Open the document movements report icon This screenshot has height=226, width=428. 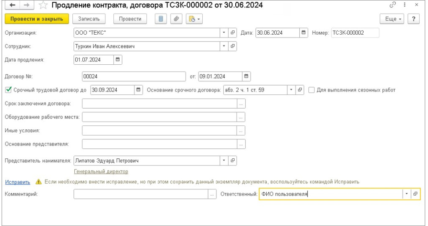160,19
